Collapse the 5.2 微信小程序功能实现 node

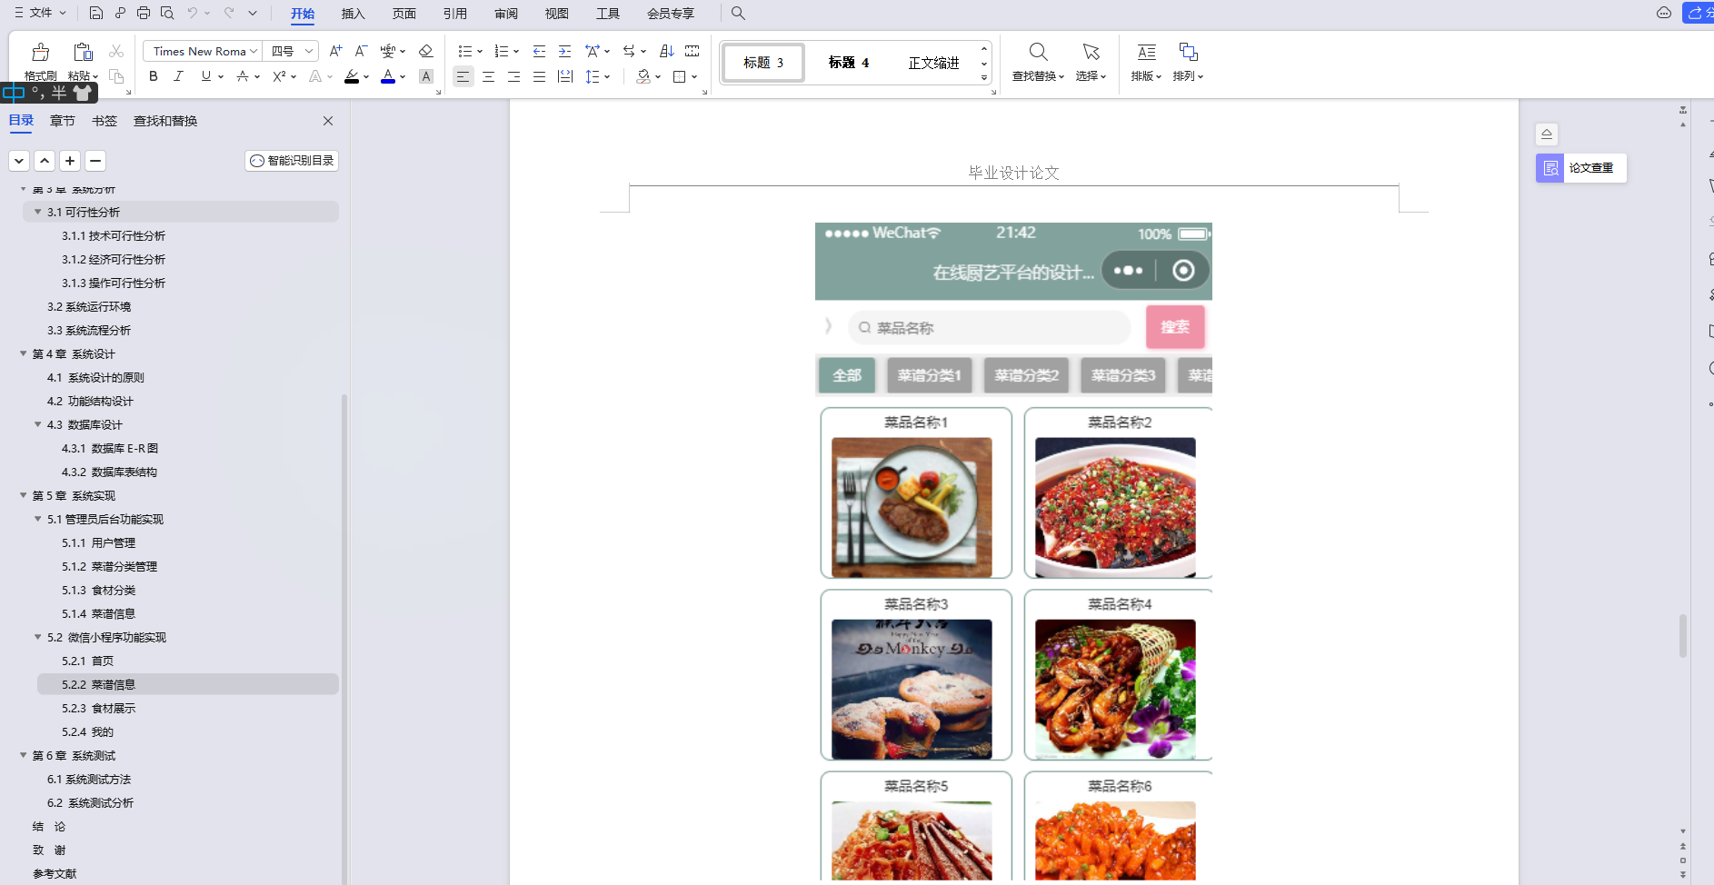click(x=38, y=637)
